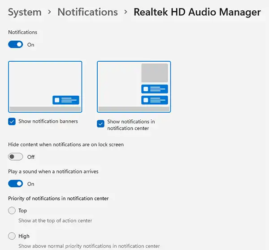Uncheck Show notification banners
This screenshot has width=269, height=250.
12,122
